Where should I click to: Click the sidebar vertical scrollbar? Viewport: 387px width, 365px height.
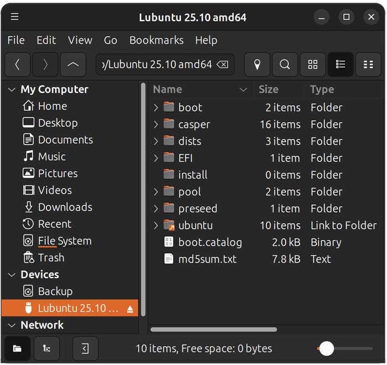point(143,199)
